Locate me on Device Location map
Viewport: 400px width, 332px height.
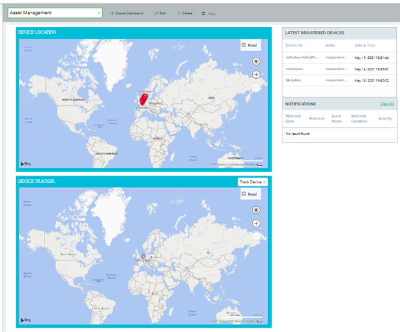(x=257, y=61)
